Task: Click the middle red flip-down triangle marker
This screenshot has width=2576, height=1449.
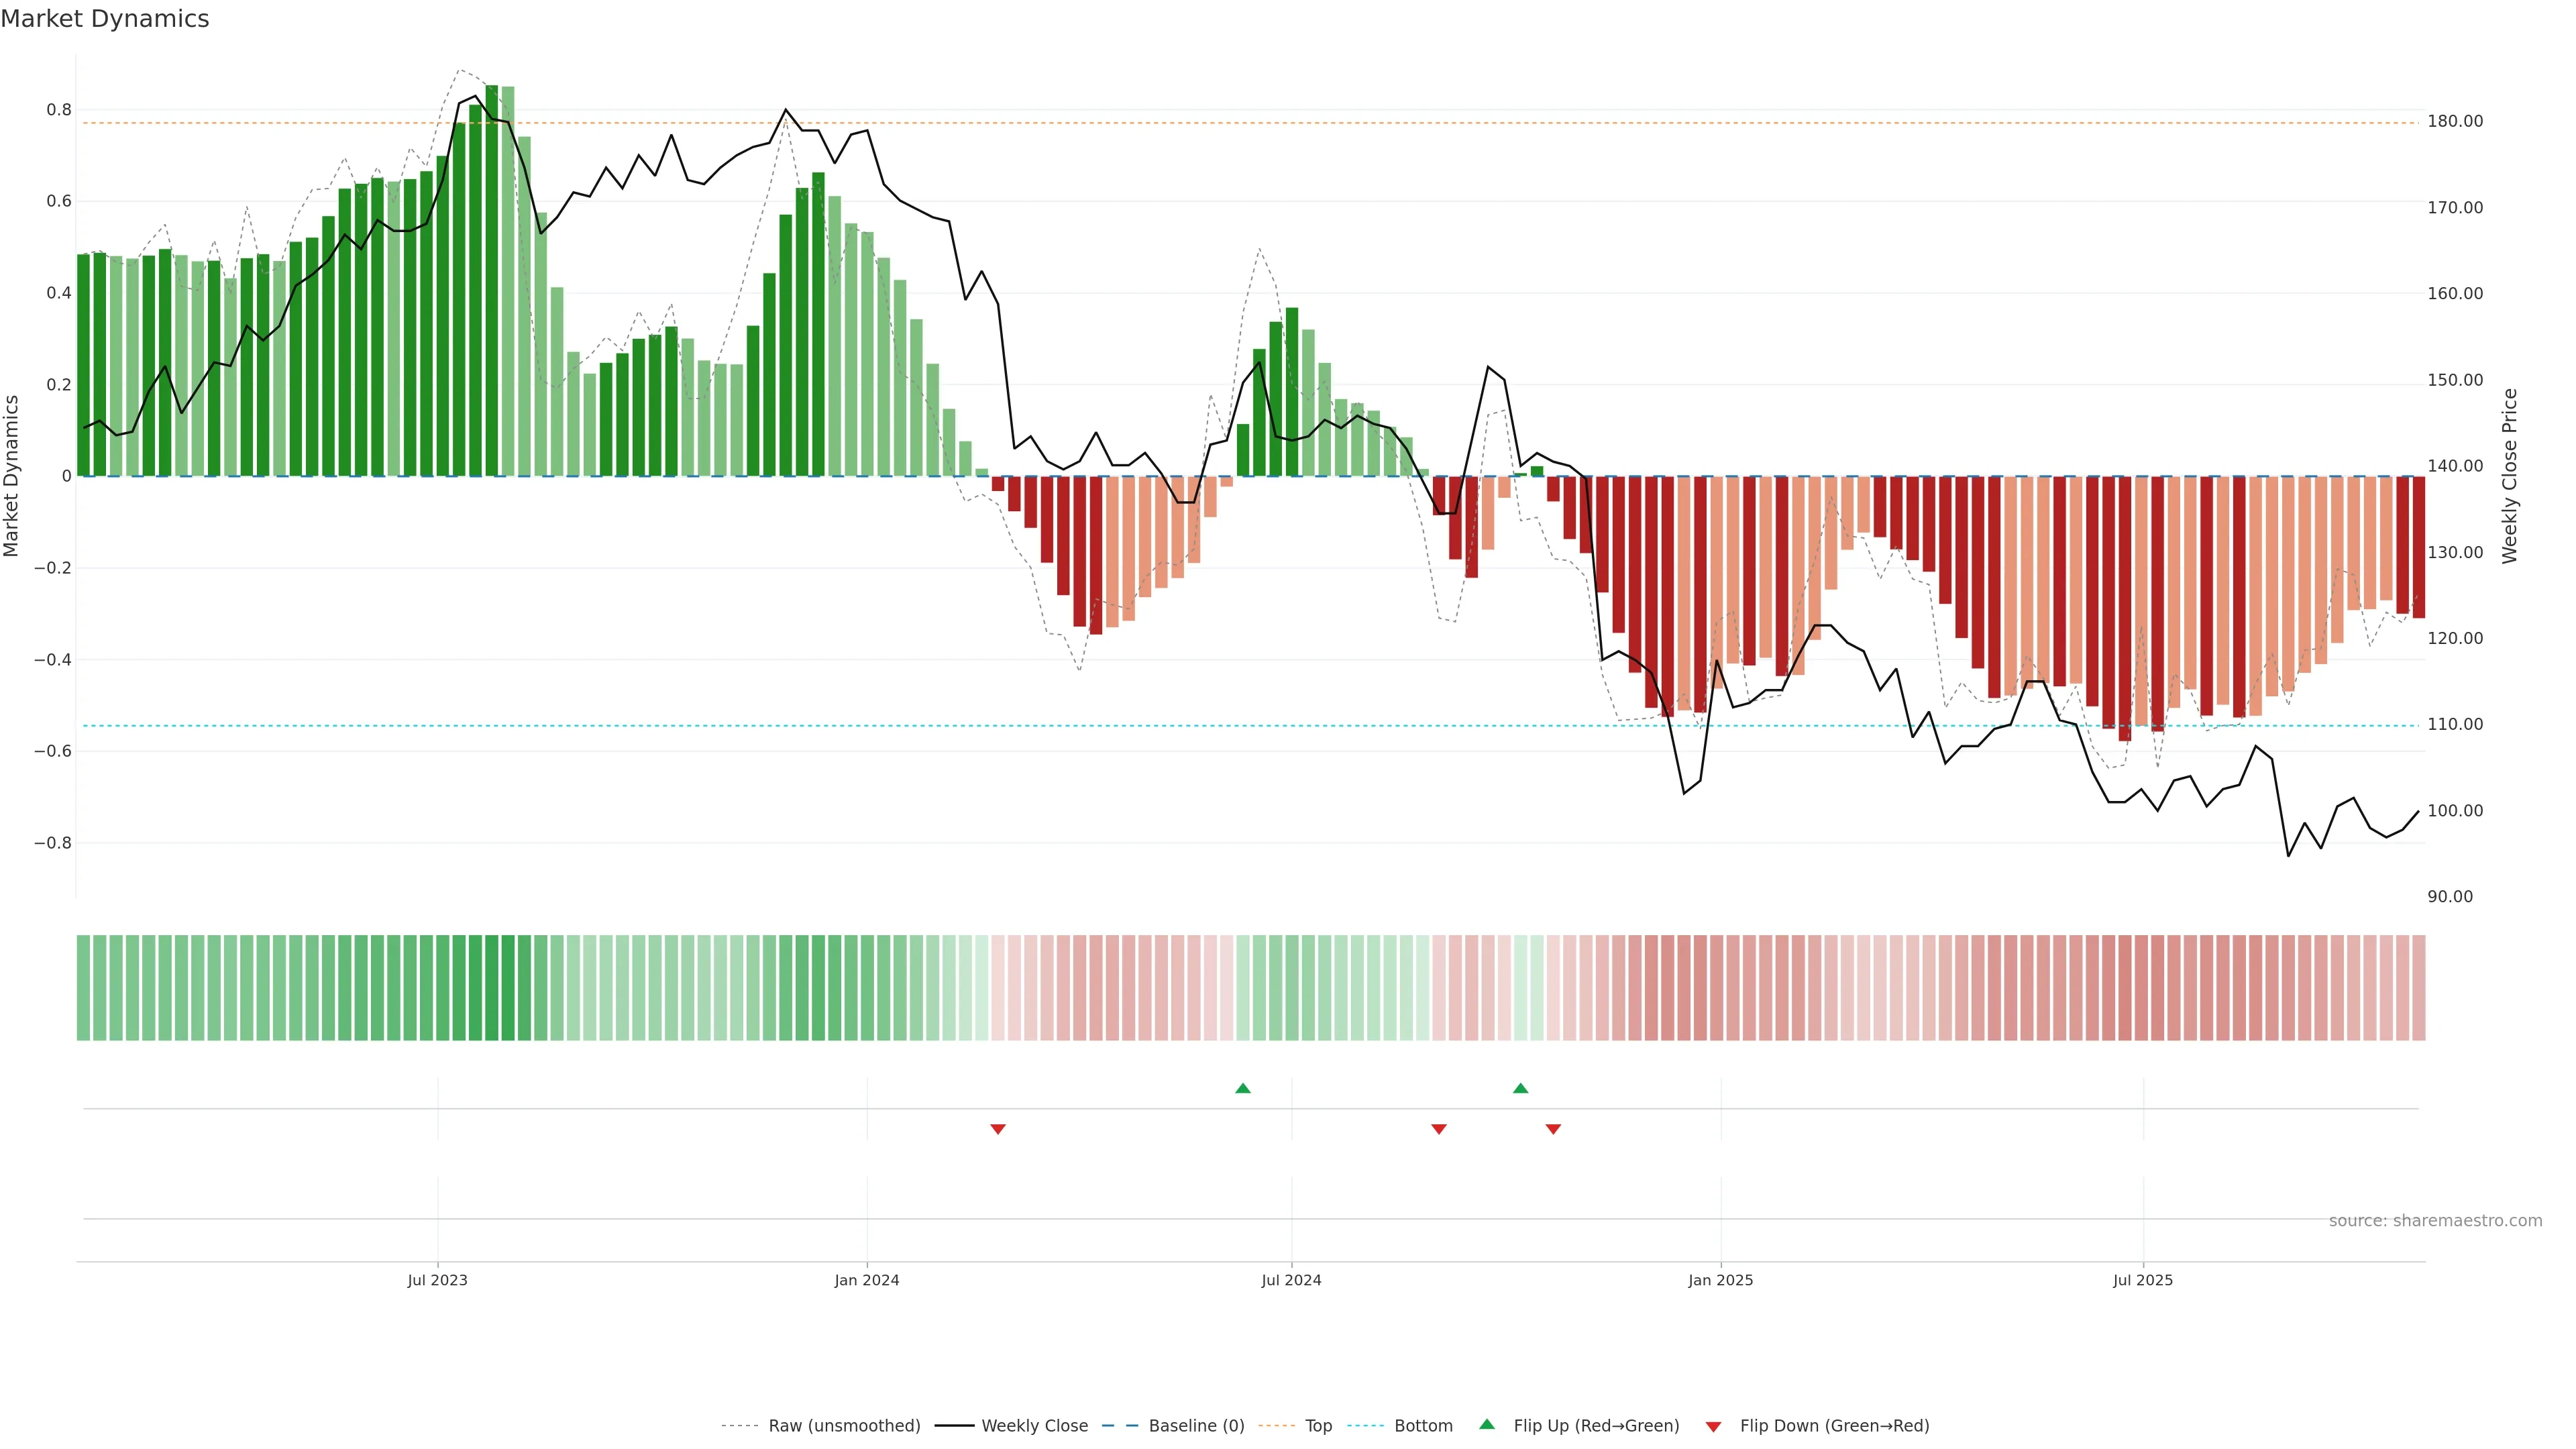Action: click(1439, 1129)
